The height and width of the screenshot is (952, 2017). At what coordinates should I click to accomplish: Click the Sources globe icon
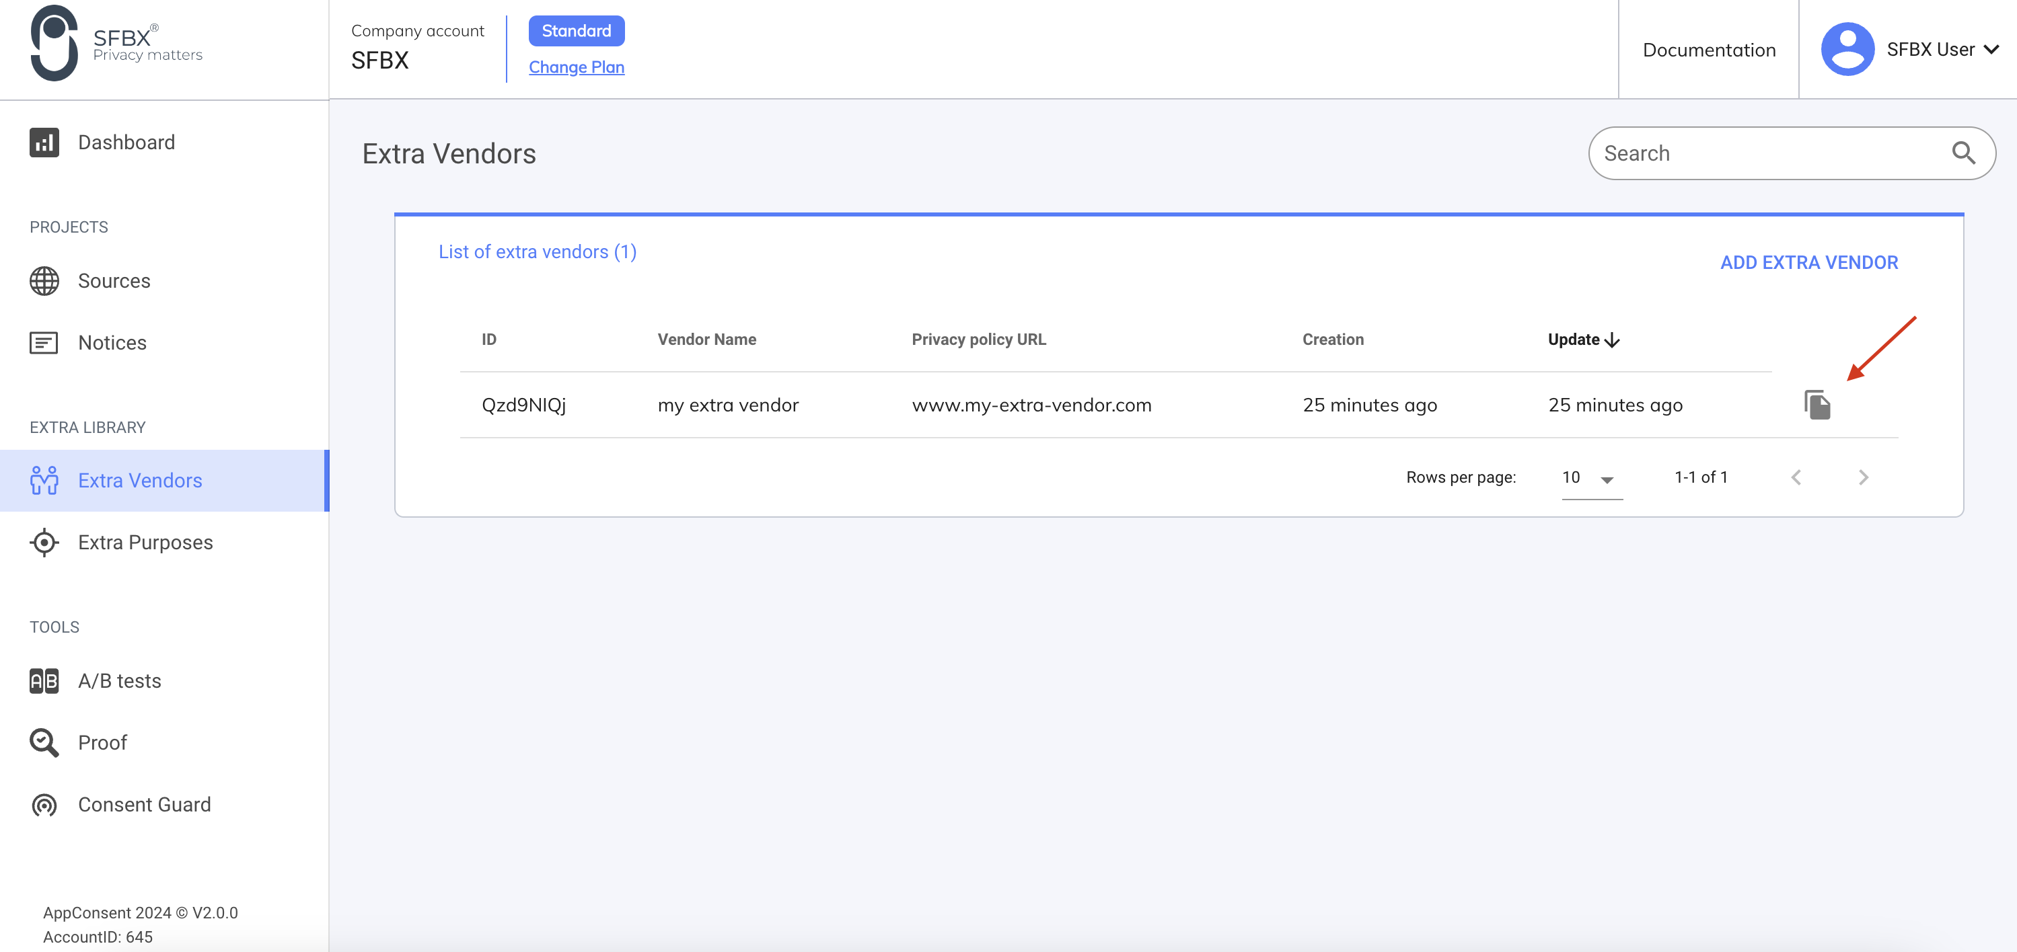pyautogui.click(x=44, y=281)
